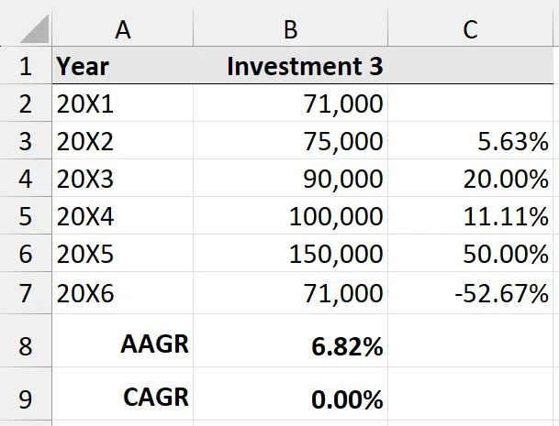
Task: Select row 1 header
Action: pyautogui.click(x=26, y=67)
